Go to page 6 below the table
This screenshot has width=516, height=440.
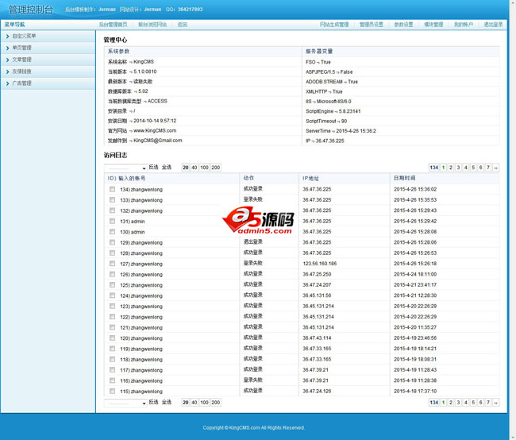coord(481,403)
